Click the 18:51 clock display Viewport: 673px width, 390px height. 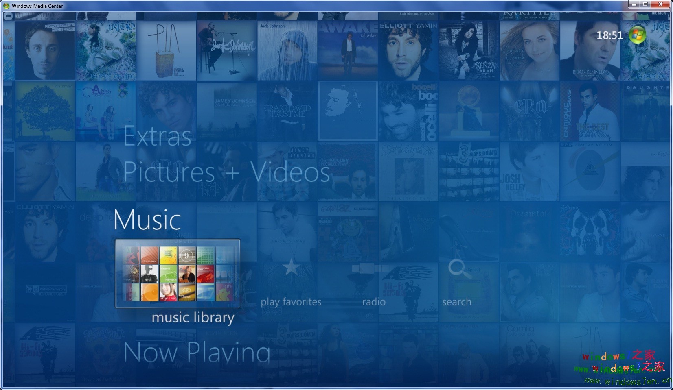click(x=609, y=35)
